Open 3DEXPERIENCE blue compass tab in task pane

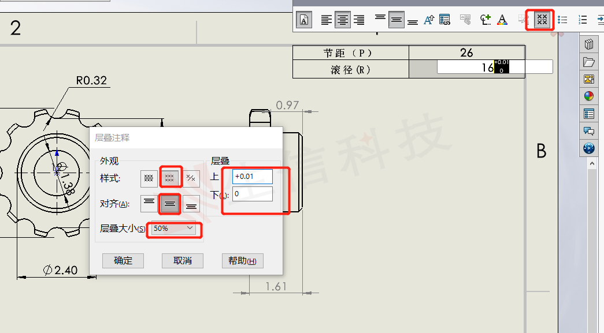pos(588,148)
